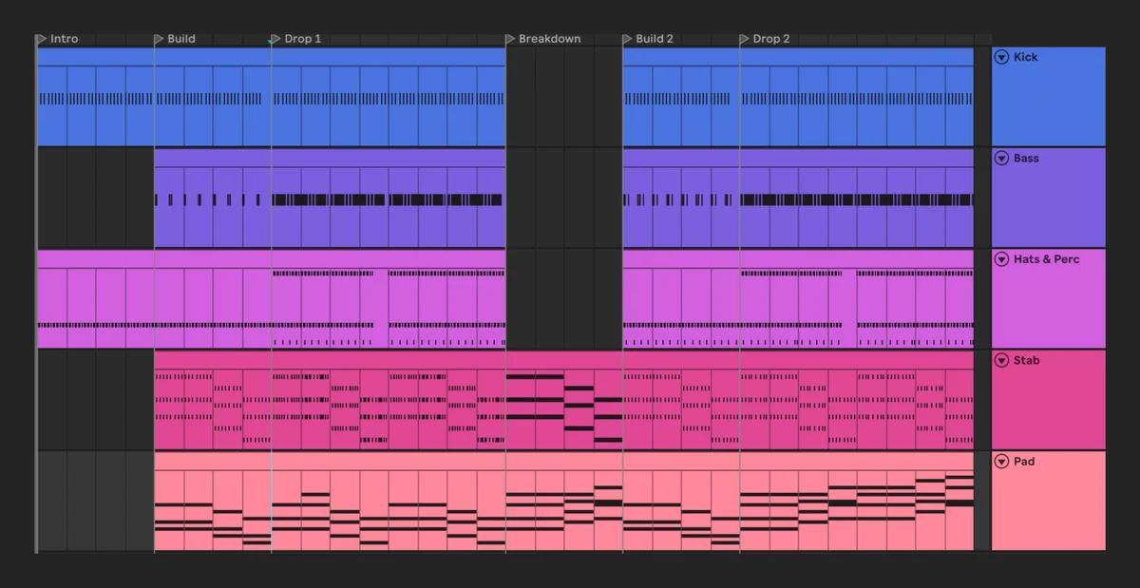The width and height of the screenshot is (1140, 588).
Task: Fold the Stab track unfold button
Action: coord(1001,361)
